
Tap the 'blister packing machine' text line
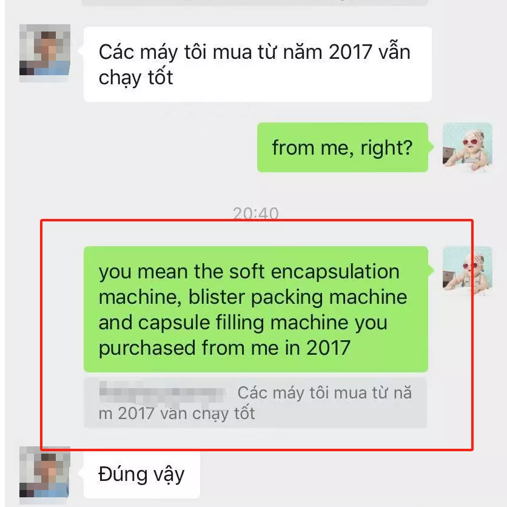(x=298, y=297)
